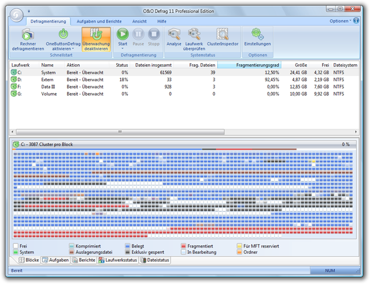The image size is (370, 284).
Task: Open Einstellungen in the Optionen group
Action: pos(257,35)
